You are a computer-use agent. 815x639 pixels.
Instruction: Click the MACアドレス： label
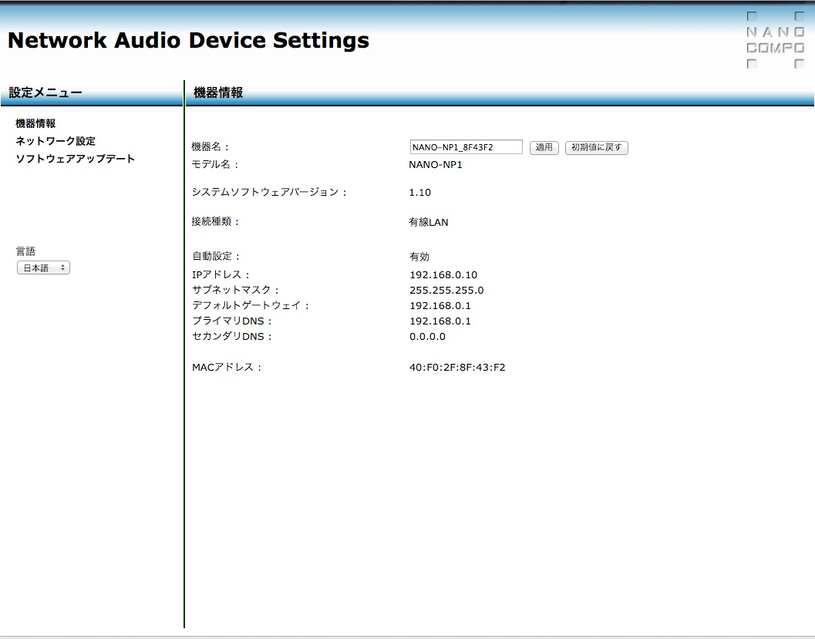(227, 368)
